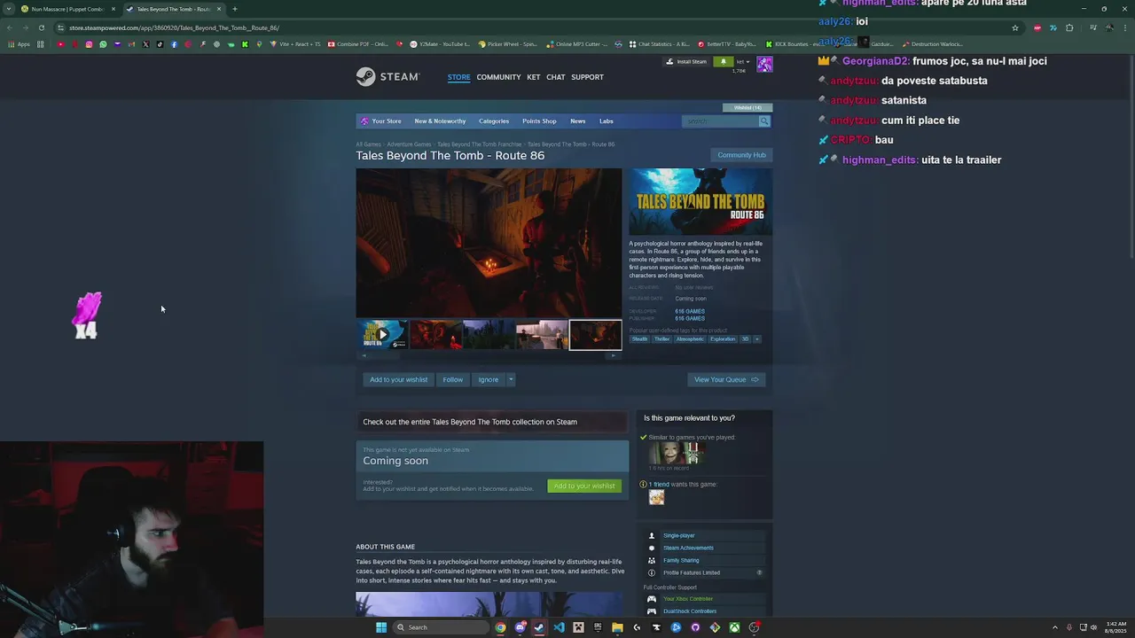Open the New & Noteworthy store menu
The width and height of the screenshot is (1135, 638).
(440, 121)
